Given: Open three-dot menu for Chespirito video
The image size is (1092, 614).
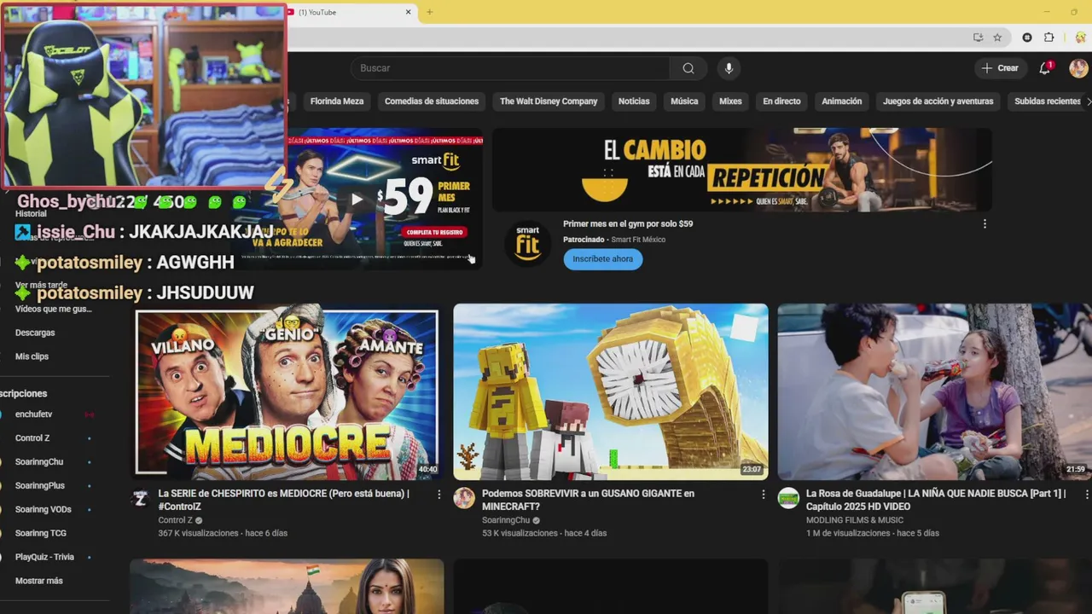Looking at the screenshot, I should click(439, 495).
